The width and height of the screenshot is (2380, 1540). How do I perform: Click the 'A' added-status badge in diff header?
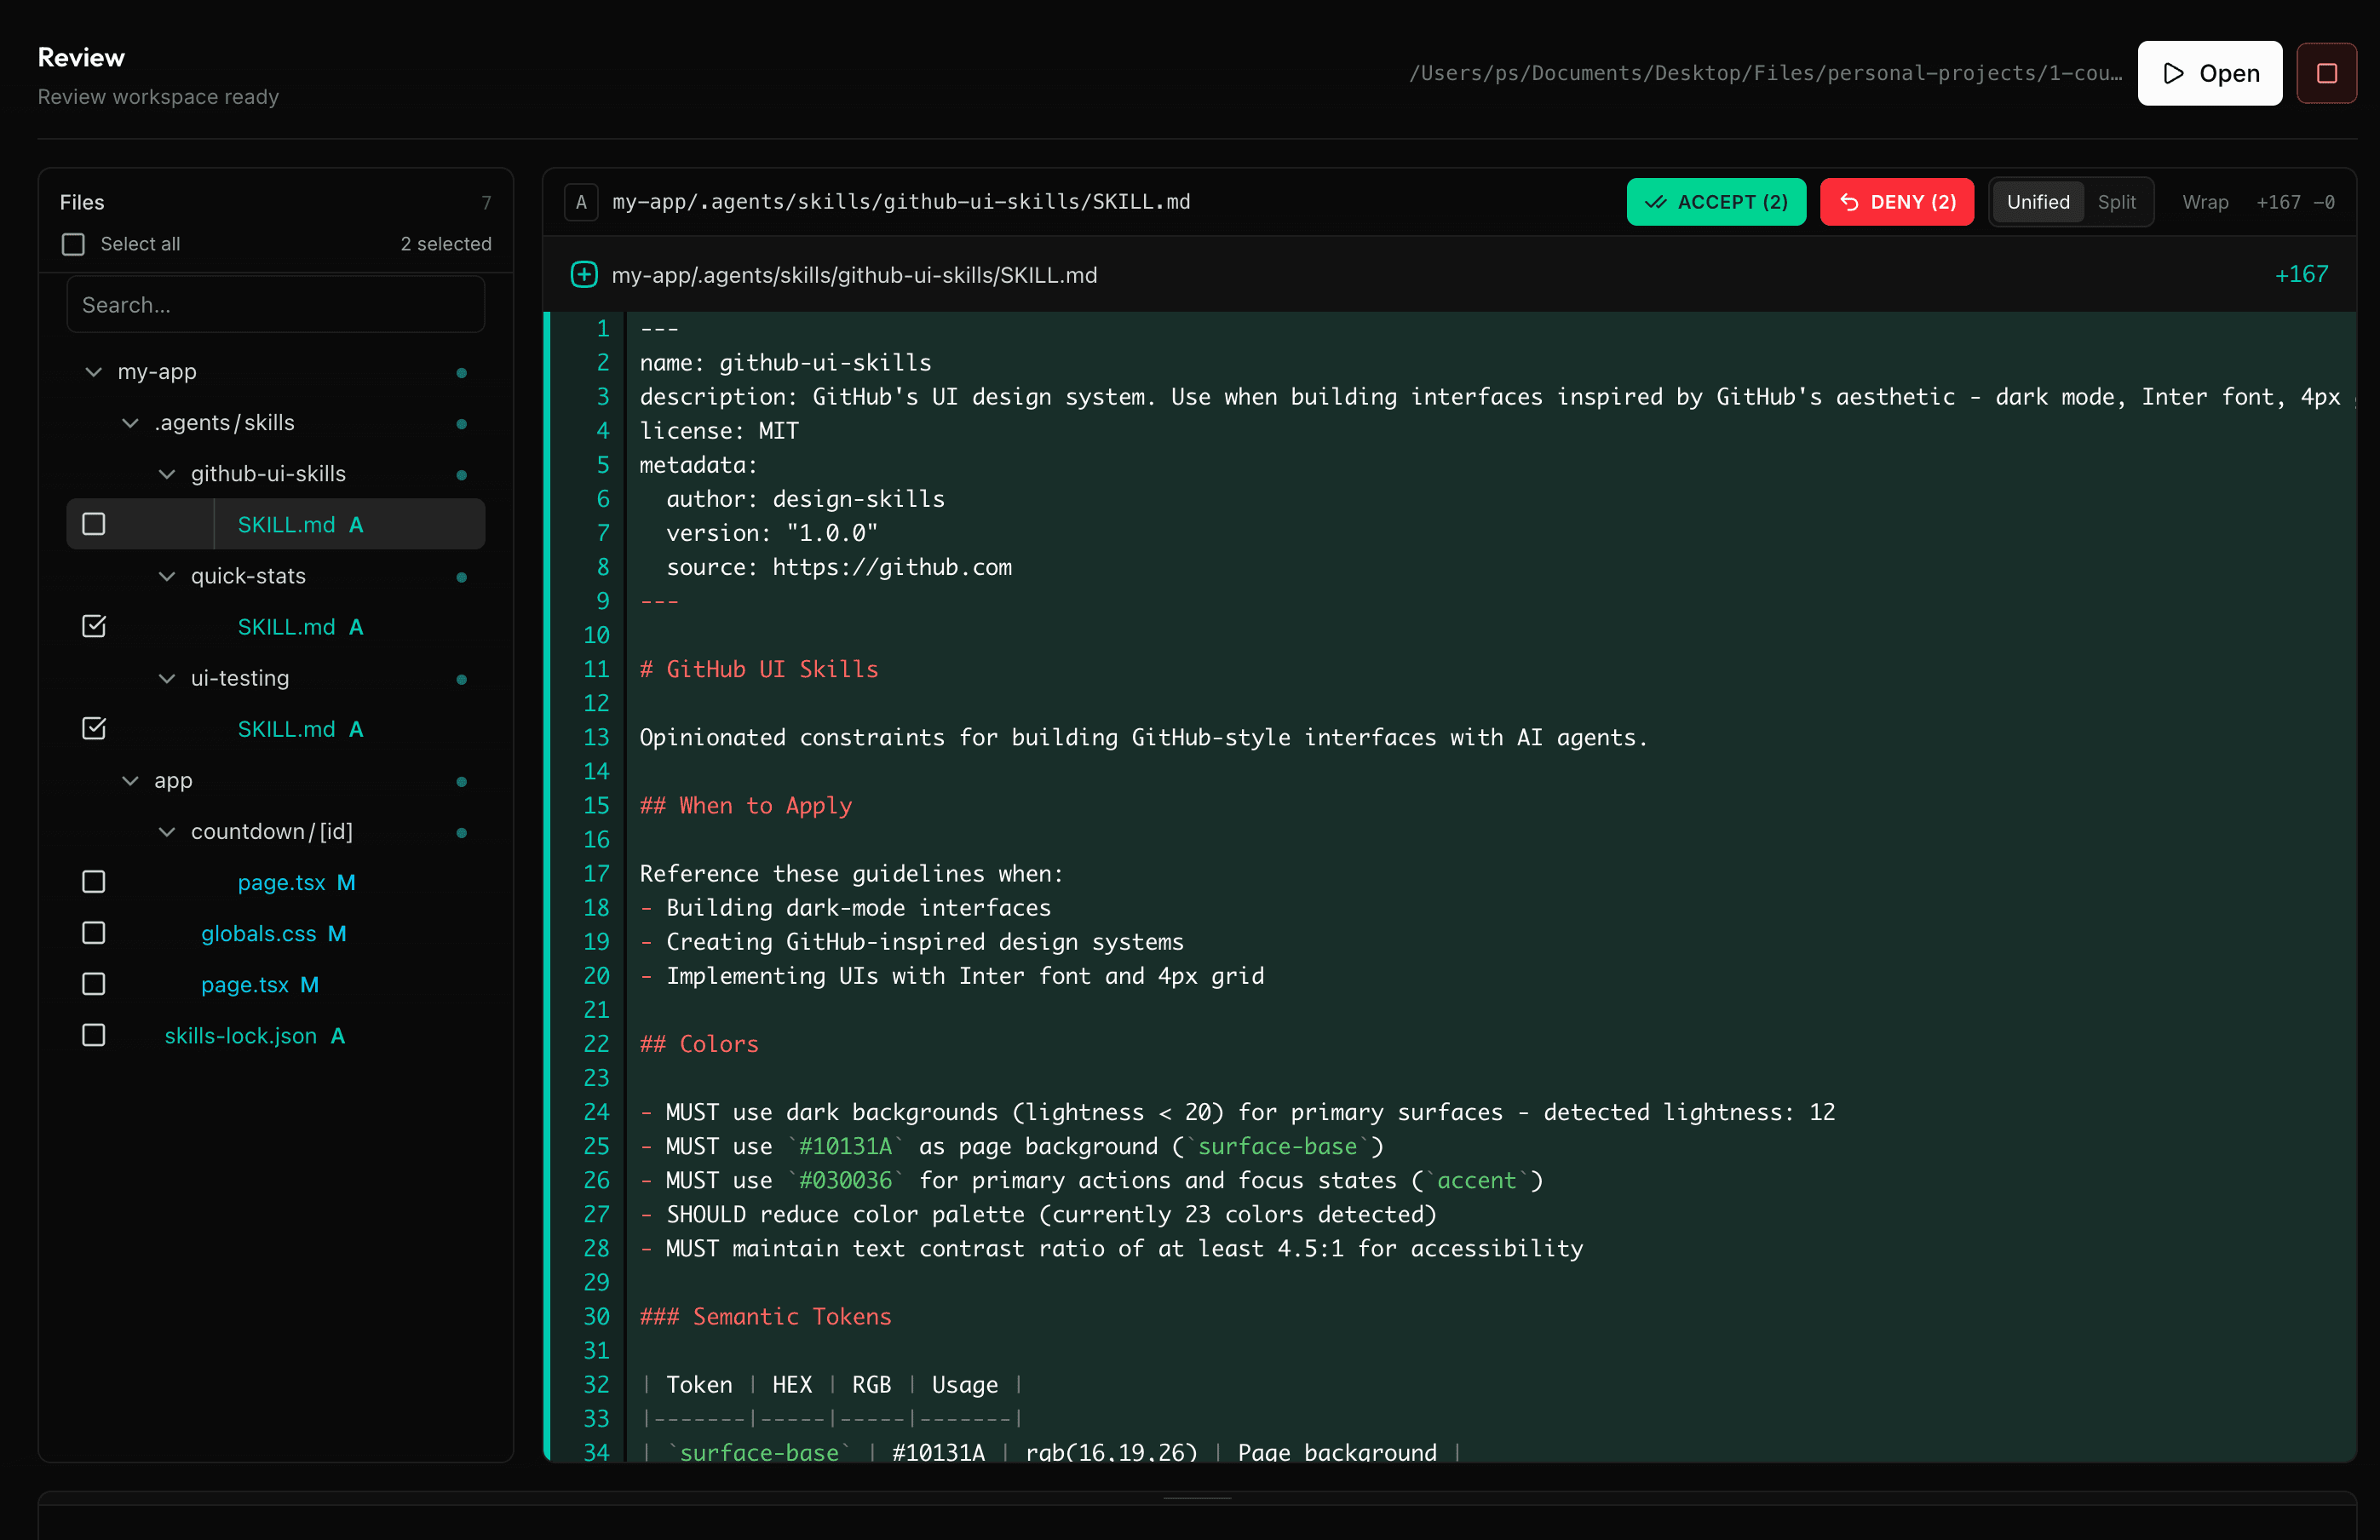pyautogui.click(x=581, y=202)
